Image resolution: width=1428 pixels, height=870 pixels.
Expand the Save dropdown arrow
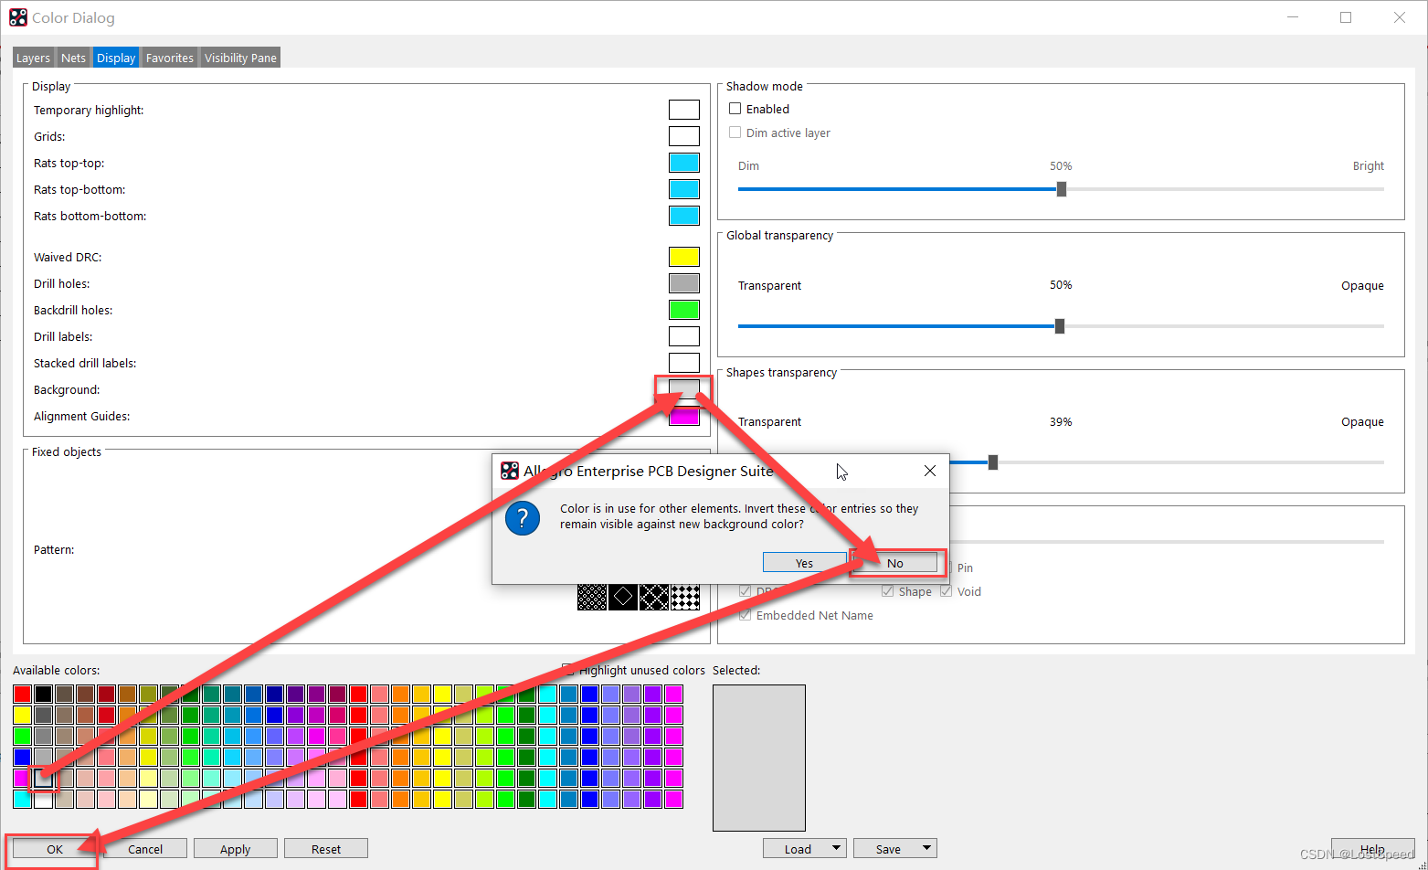coord(926,849)
